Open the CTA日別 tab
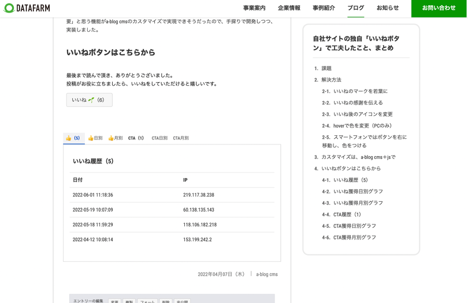The image size is (468, 303). pos(159,138)
